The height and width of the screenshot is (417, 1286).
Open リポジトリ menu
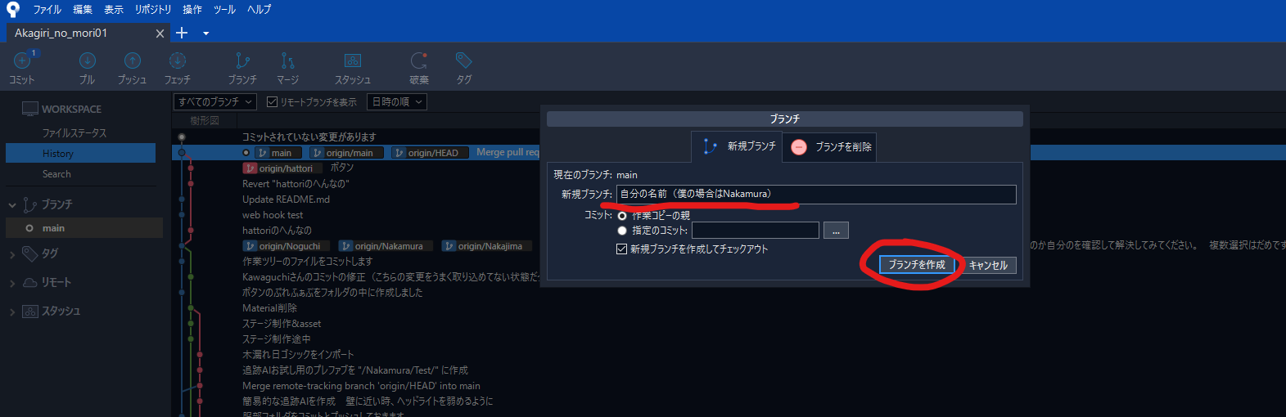[x=153, y=9]
